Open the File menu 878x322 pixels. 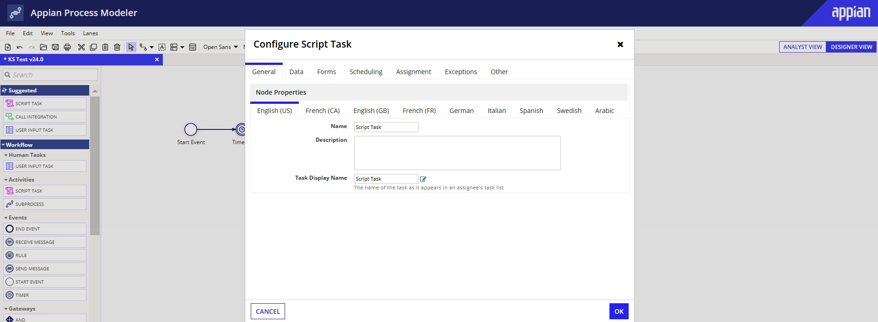click(10, 33)
